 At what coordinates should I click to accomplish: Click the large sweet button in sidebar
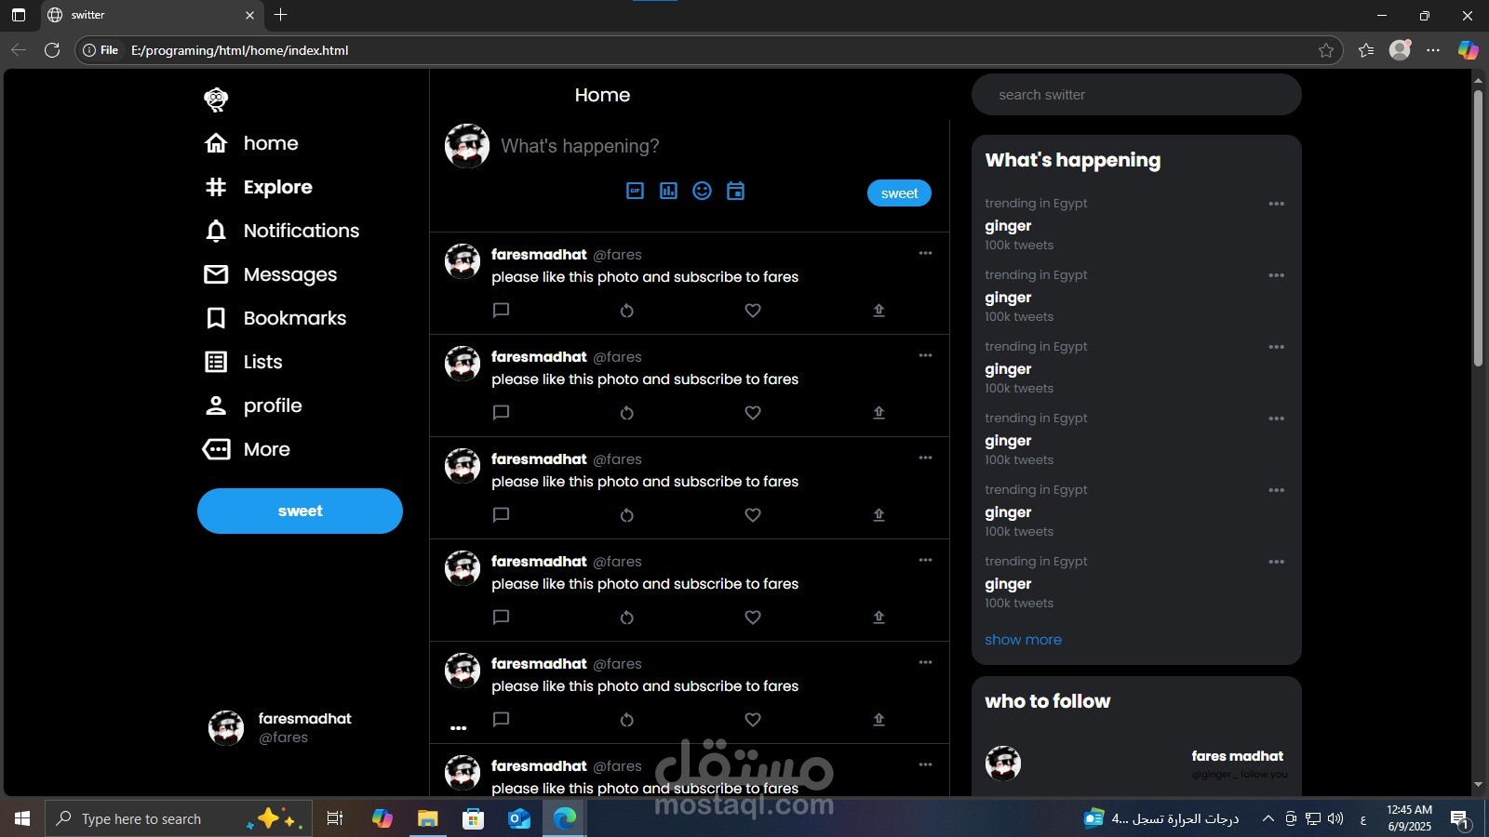(300, 511)
